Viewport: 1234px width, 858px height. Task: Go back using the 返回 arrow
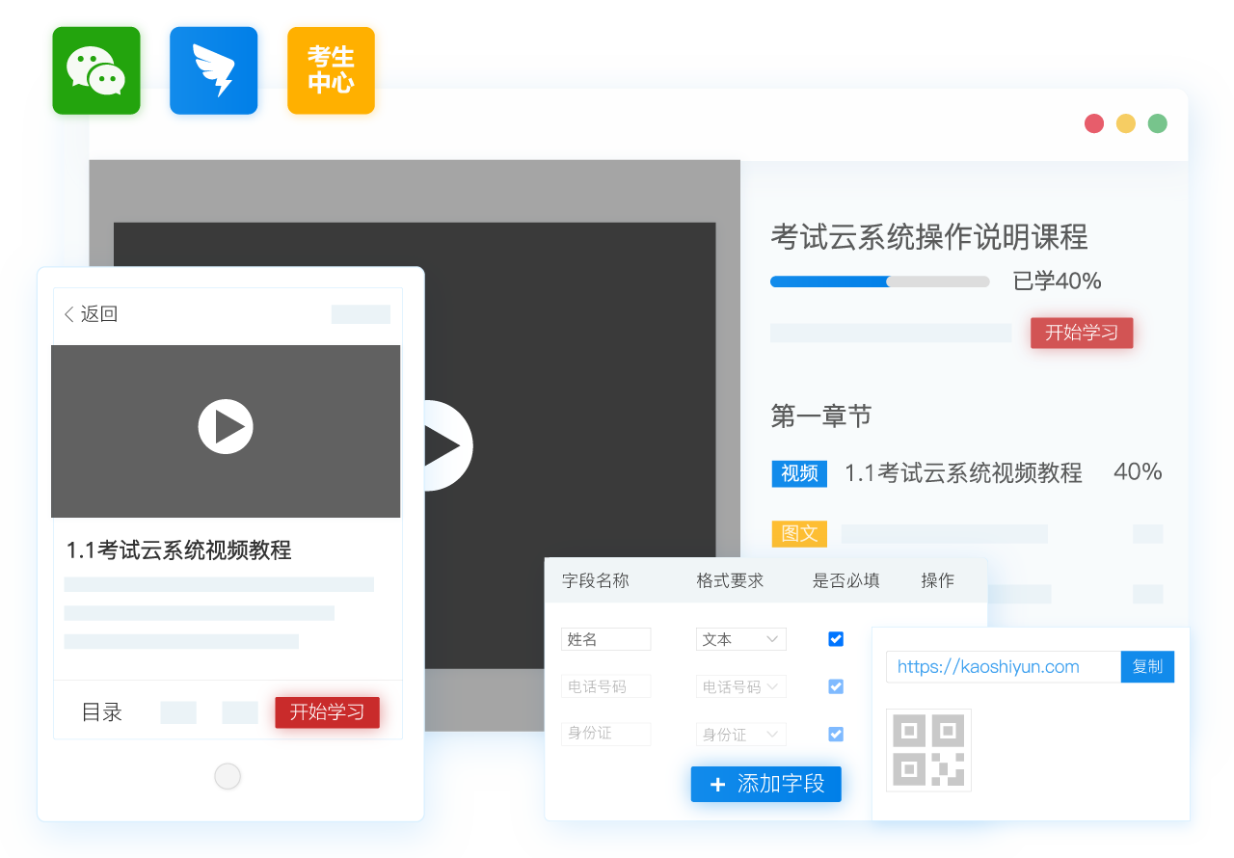tap(91, 314)
